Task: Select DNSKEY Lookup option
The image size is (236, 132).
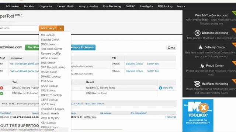Action: click(x=51, y=95)
